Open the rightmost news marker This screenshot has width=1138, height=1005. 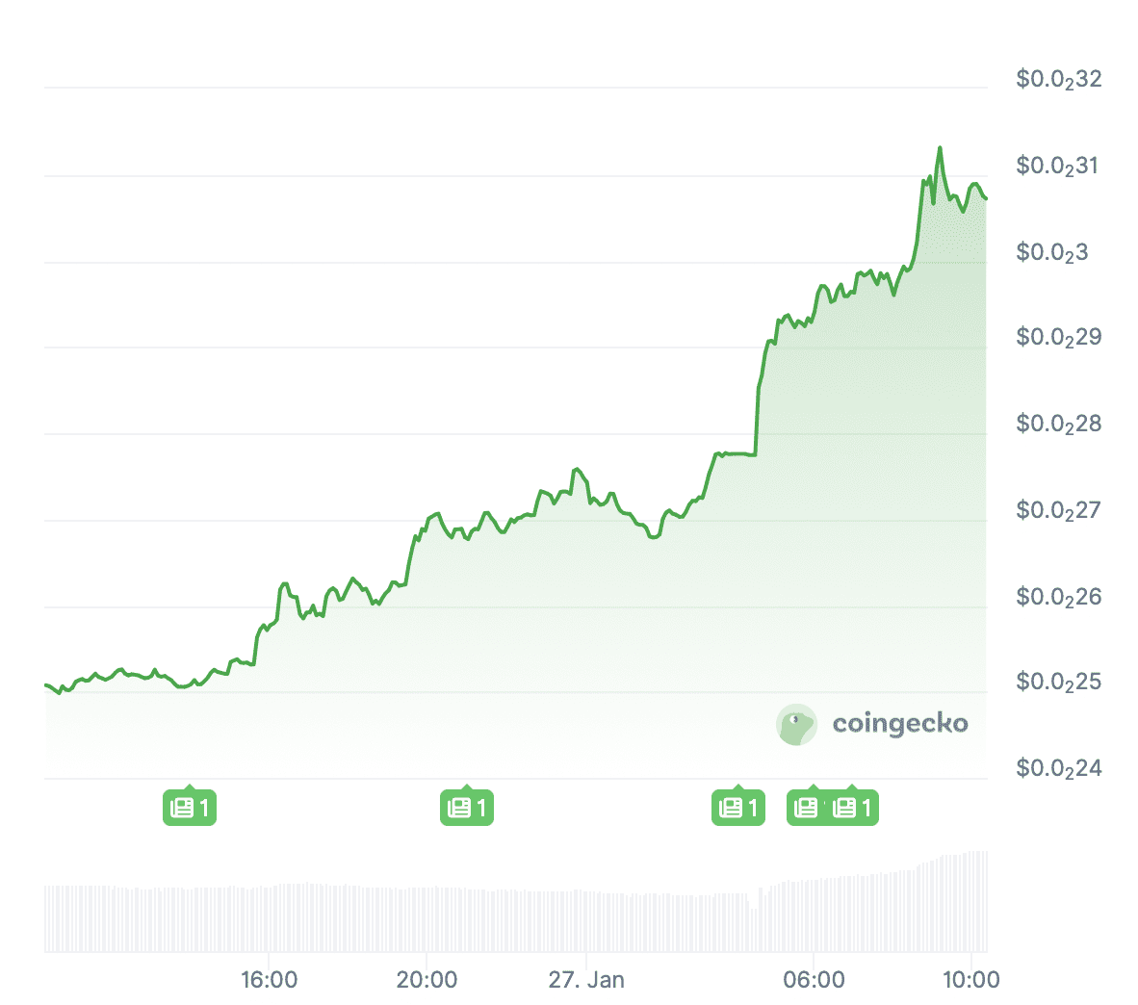(855, 808)
